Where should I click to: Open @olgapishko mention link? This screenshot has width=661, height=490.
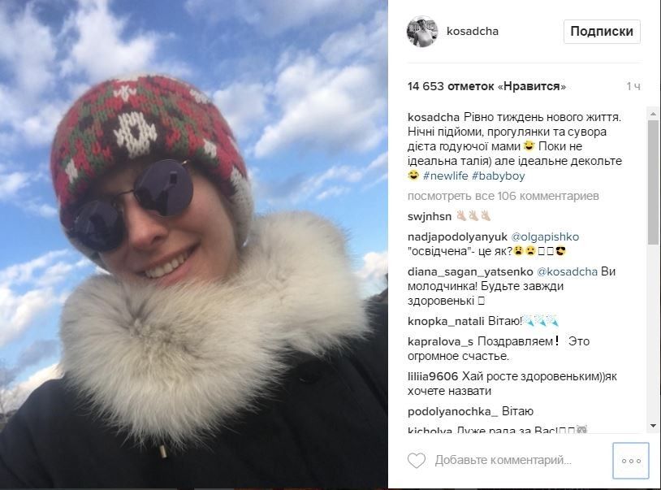[545, 237]
